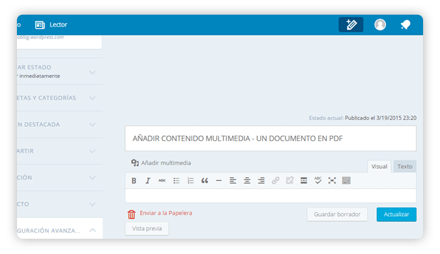The width and height of the screenshot is (440, 254).
Task: Click the post title input field
Action: pos(271,138)
